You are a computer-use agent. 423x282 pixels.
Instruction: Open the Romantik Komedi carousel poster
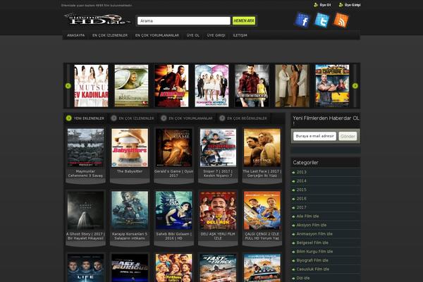click(211, 86)
